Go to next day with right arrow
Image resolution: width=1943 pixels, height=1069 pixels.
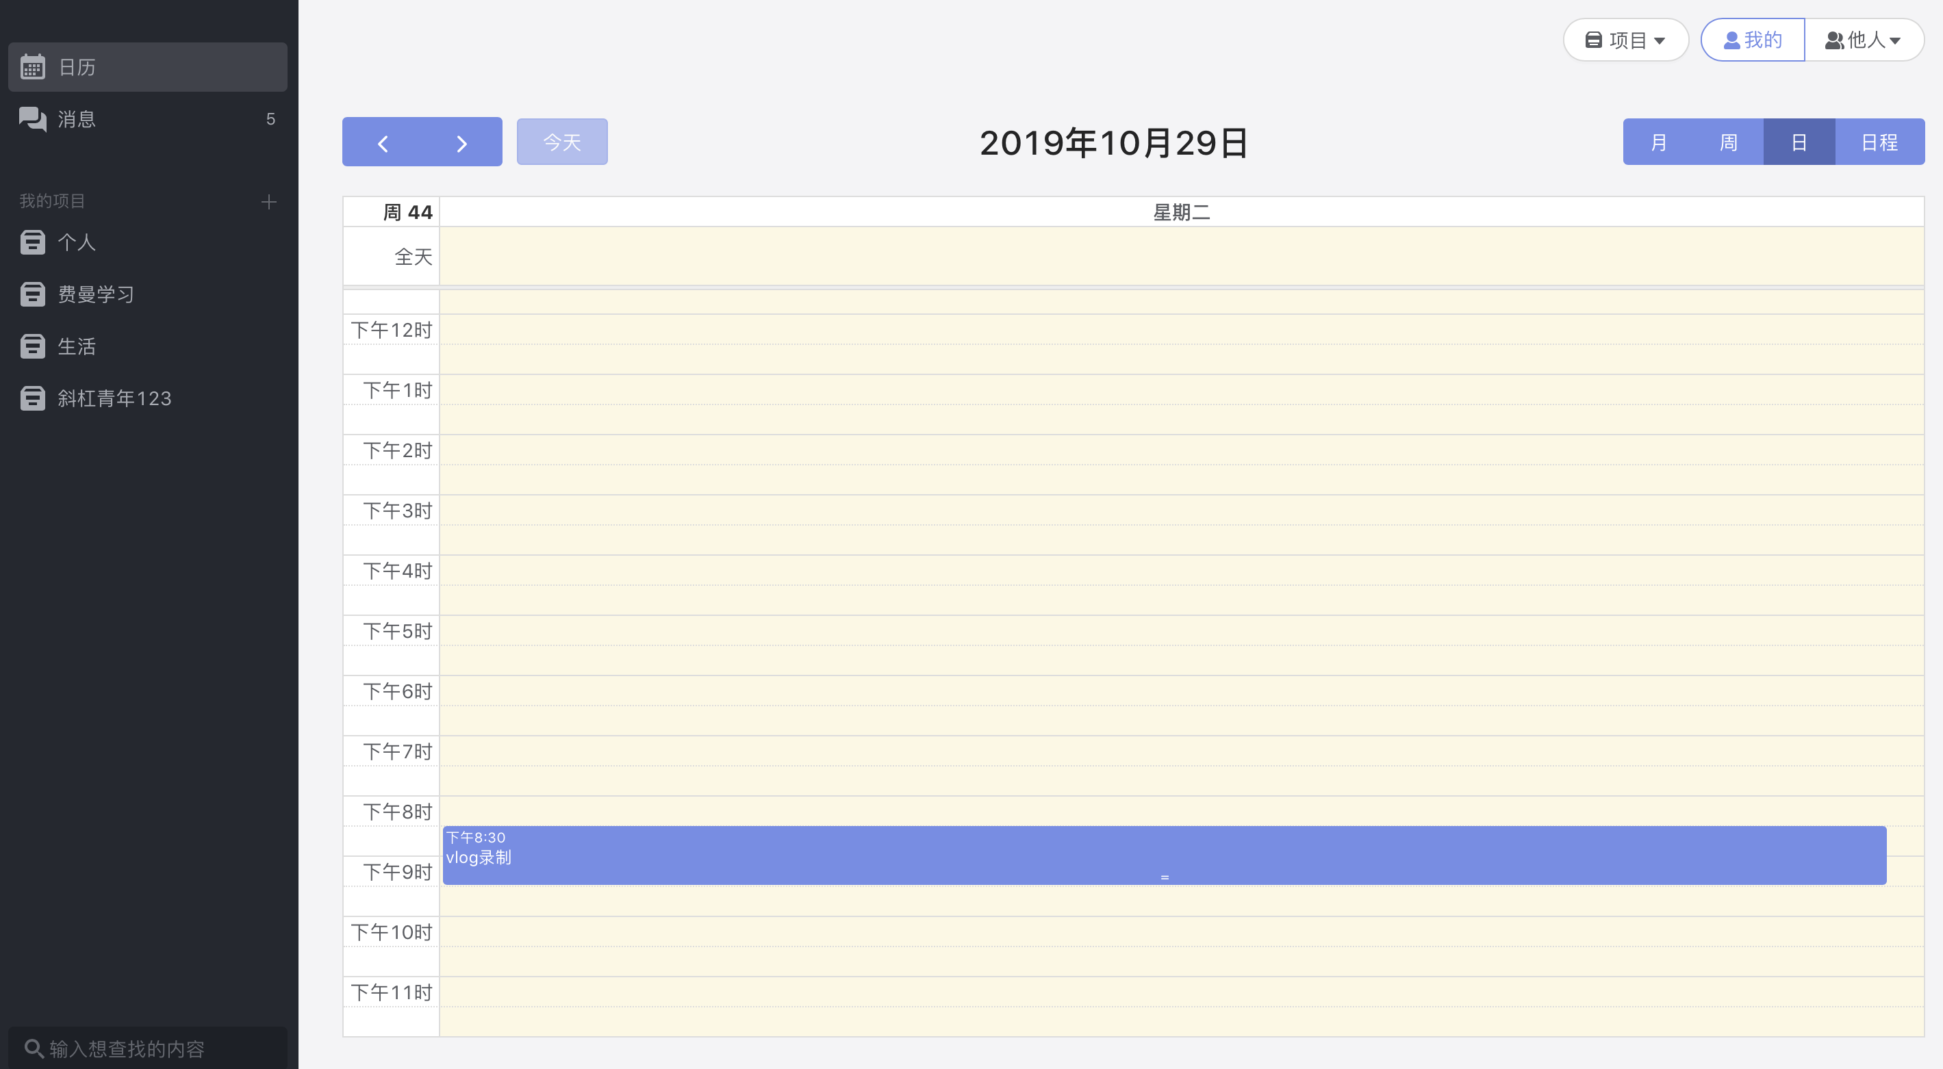point(461,142)
